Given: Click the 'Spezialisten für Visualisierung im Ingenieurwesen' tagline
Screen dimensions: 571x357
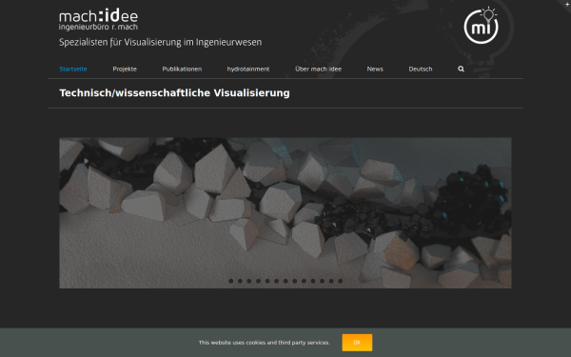Looking at the screenshot, I should (161, 42).
